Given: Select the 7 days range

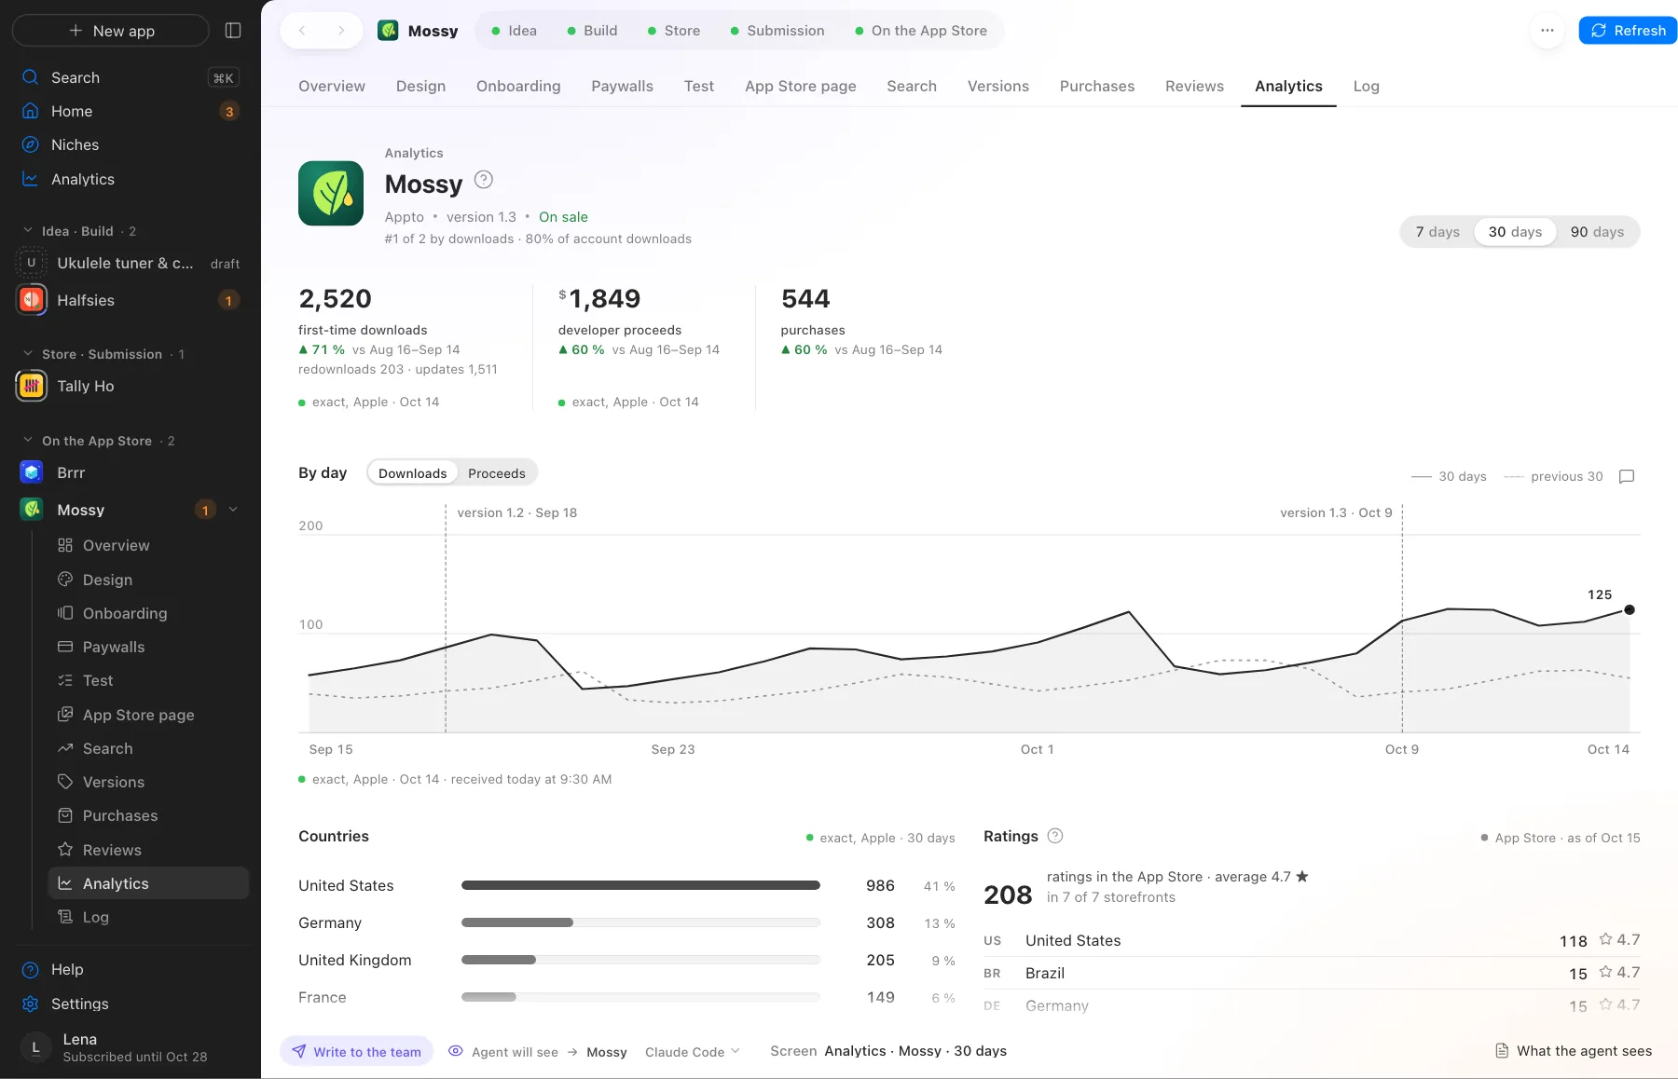Looking at the screenshot, I should click(1437, 232).
